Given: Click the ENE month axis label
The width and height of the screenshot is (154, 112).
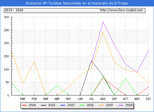Looking at the screenshot, I should pos(23,99).
